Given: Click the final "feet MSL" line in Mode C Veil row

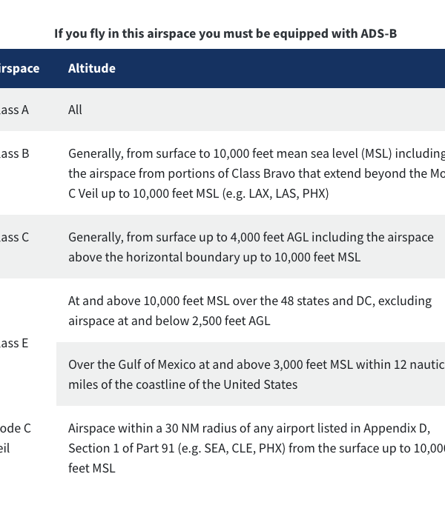Looking at the screenshot, I should pos(91,468).
